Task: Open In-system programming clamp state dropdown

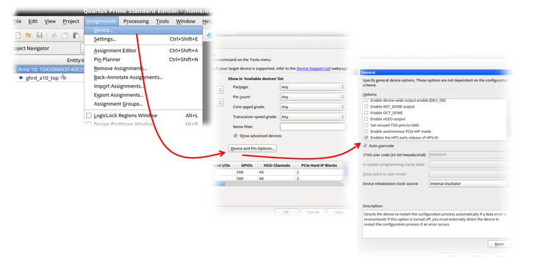Action: click(x=470, y=164)
